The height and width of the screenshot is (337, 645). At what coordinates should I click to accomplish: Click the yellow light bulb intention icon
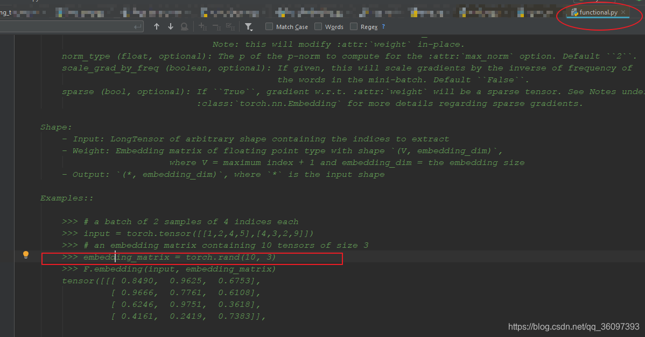pos(26,255)
